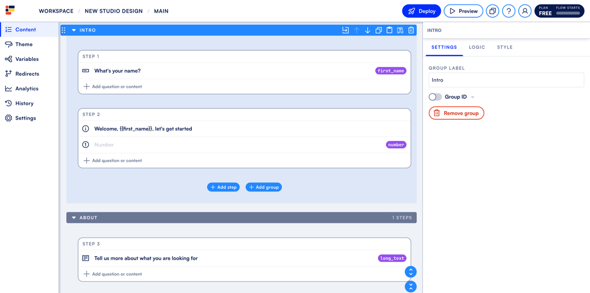Click the MAIN breadcrumb link
Screen dimensions: 590x293
point(161,11)
